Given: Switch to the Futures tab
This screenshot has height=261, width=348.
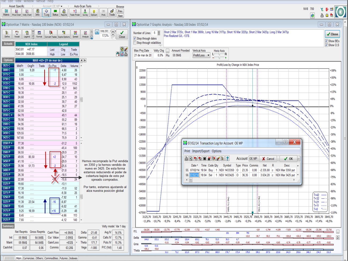Looking at the screenshot, I should pyautogui.click(x=63, y=258).
